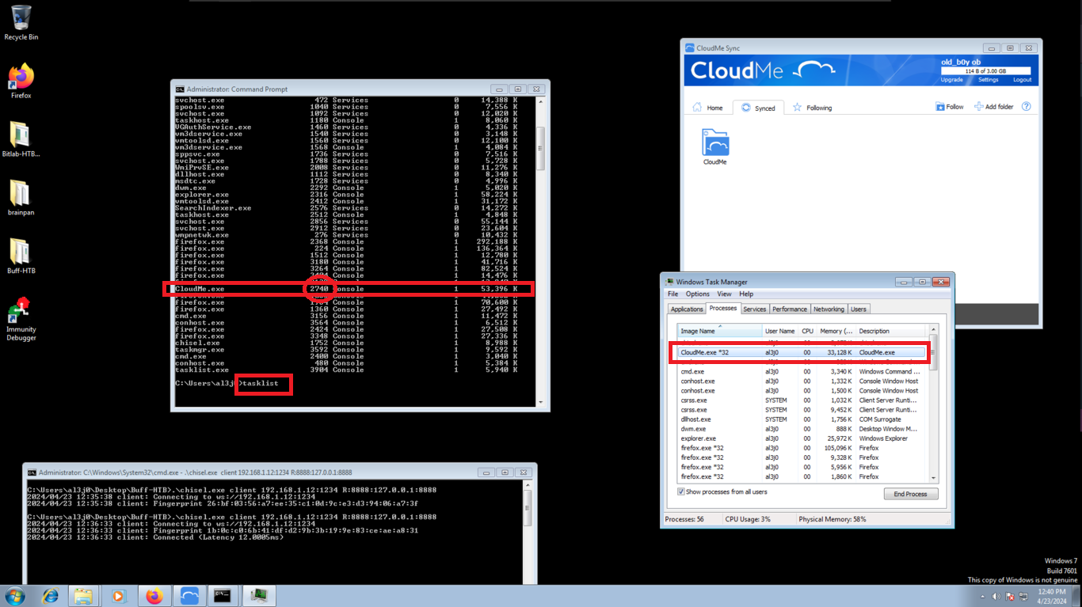The width and height of the screenshot is (1082, 607).
Task: Sort processes by User Name column
Action: [x=780, y=331]
